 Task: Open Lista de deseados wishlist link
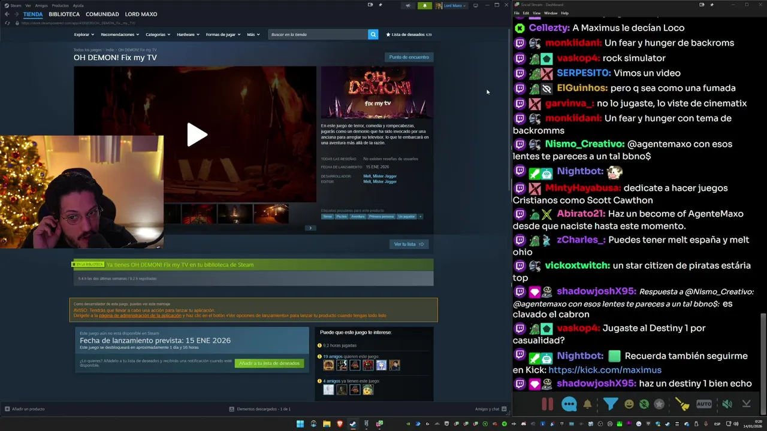click(409, 34)
